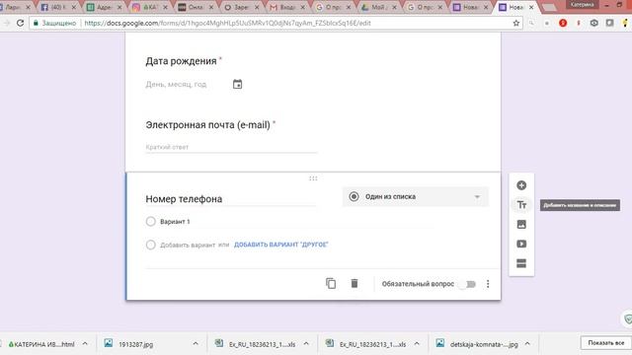Screen dimensions: 632x355
Task: Open the detskaja-komnata jpg downloaded file
Action: tap(477, 344)
